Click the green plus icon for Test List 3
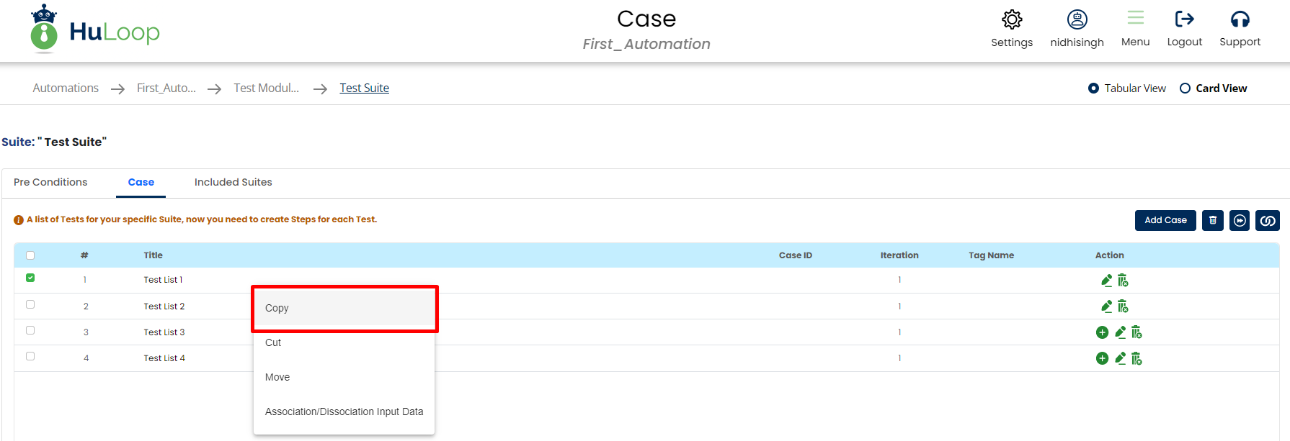Image resolution: width=1290 pixels, height=441 pixels. [1102, 332]
